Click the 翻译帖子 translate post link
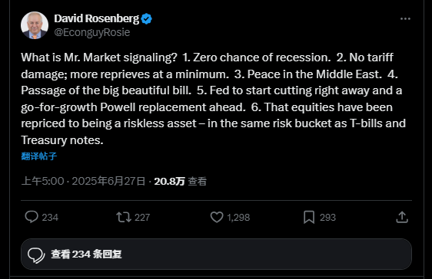The width and height of the screenshot is (432, 279). (x=39, y=156)
